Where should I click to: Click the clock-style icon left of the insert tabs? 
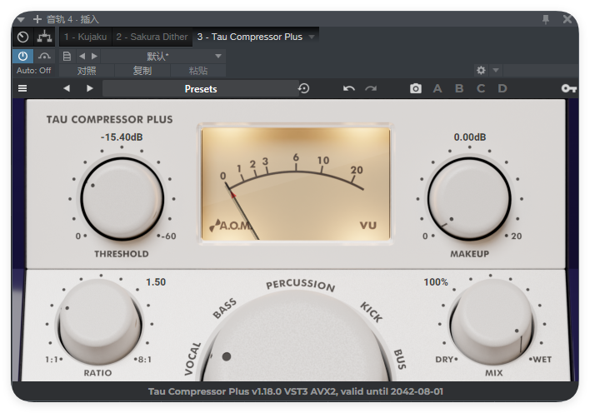23,37
